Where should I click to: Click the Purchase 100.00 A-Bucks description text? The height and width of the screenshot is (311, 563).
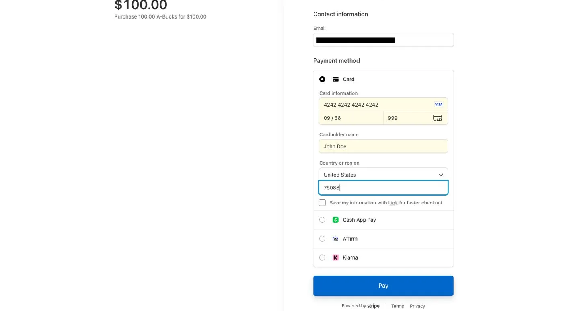(160, 17)
